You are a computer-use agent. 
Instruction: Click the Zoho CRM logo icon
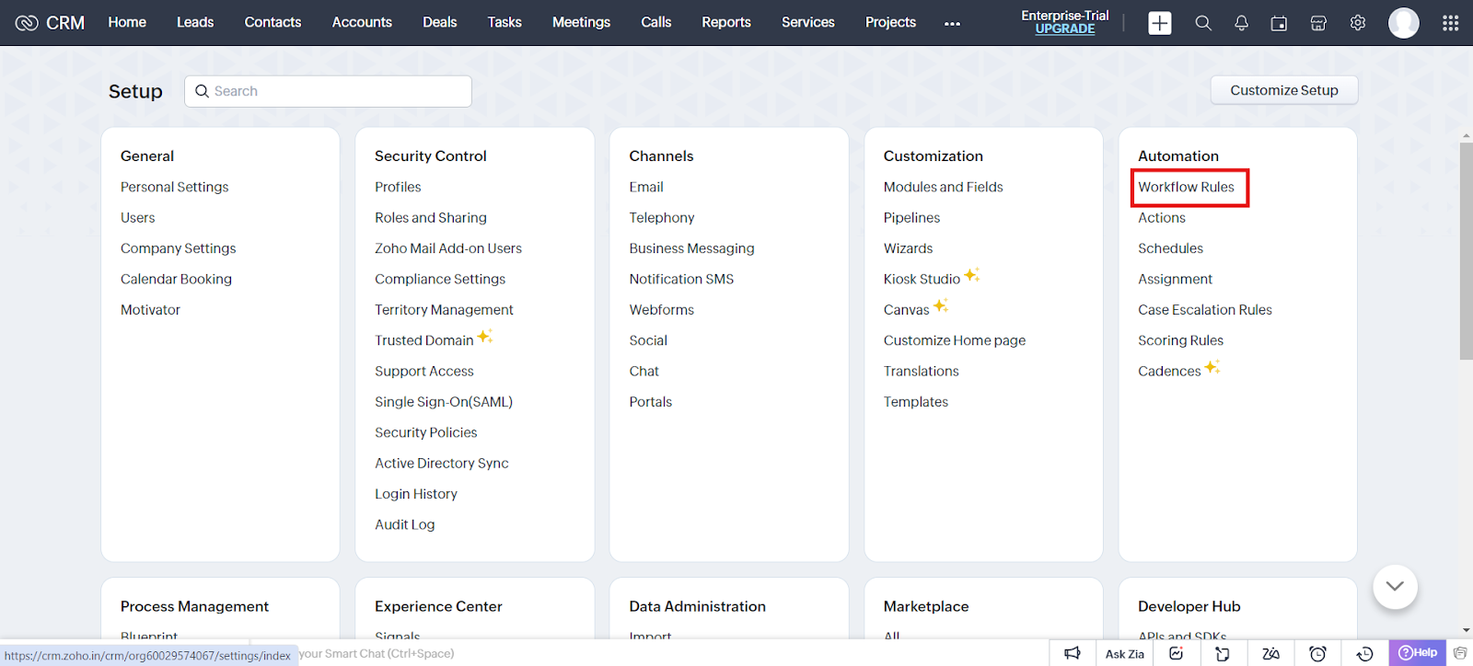coord(27,23)
